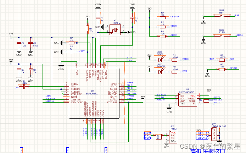Click the GPIO9 net label right of flash chip
Image resolution: width=246 pixels, height=153 pixels.
[217, 97]
